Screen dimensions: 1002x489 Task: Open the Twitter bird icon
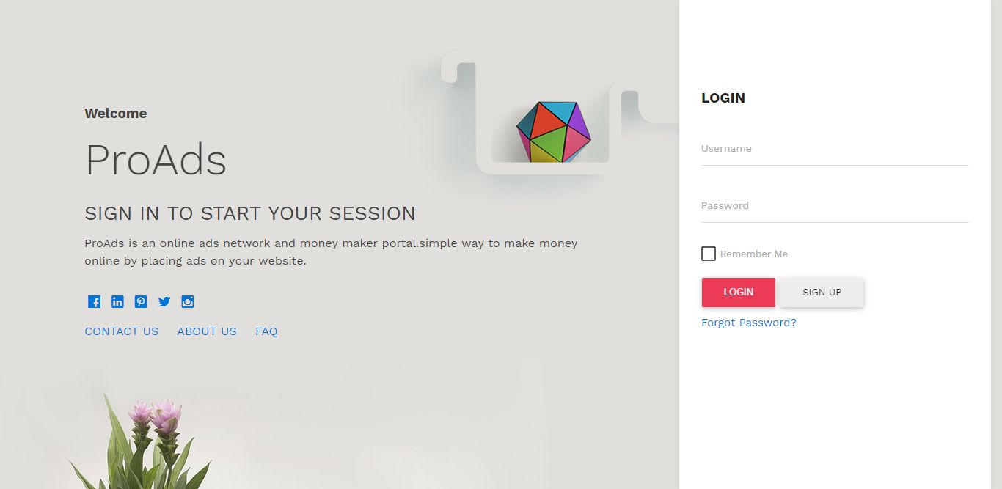(164, 302)
